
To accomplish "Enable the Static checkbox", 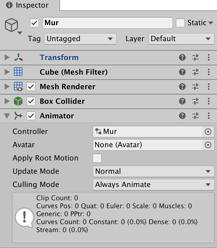I will click(x=180, y=23).
